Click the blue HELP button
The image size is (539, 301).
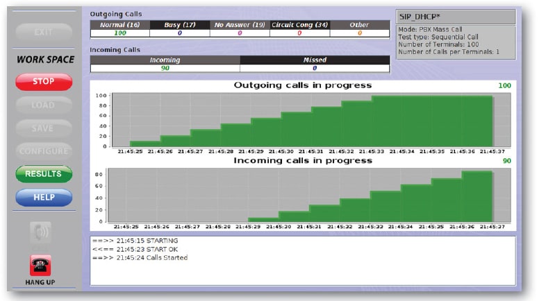pyautogui.click(x=44, y=197)
